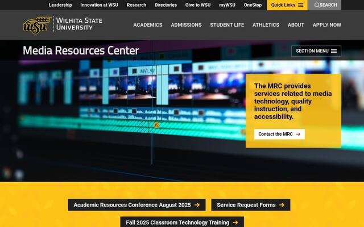The width and height of the screenshot is (364, 227).
Task: Open Directories in top bar
Action: coord(166,5)
